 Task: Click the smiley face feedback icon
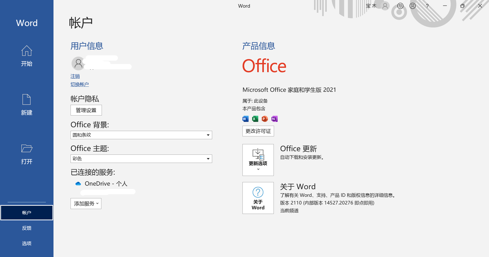400,6
